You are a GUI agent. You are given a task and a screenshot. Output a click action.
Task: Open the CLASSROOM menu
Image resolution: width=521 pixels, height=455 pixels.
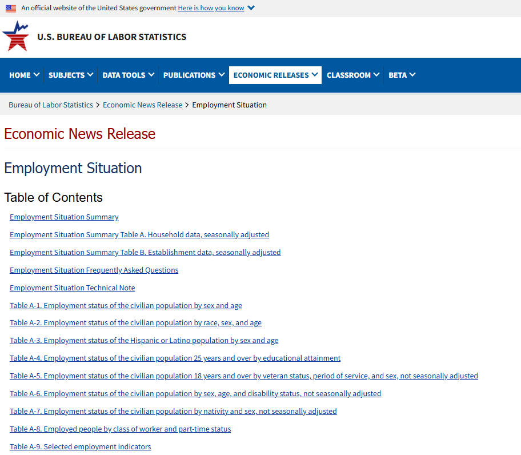pyautogui.click(x=353, y=75)
